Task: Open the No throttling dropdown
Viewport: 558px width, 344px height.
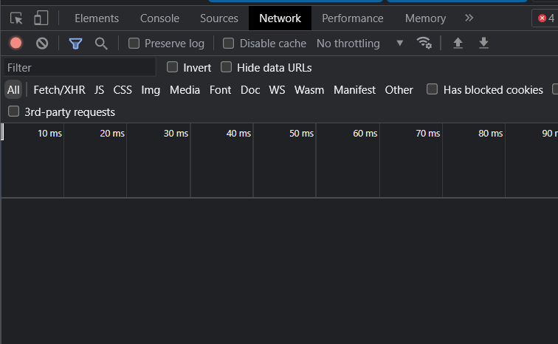Action: (x=359, y=44)
